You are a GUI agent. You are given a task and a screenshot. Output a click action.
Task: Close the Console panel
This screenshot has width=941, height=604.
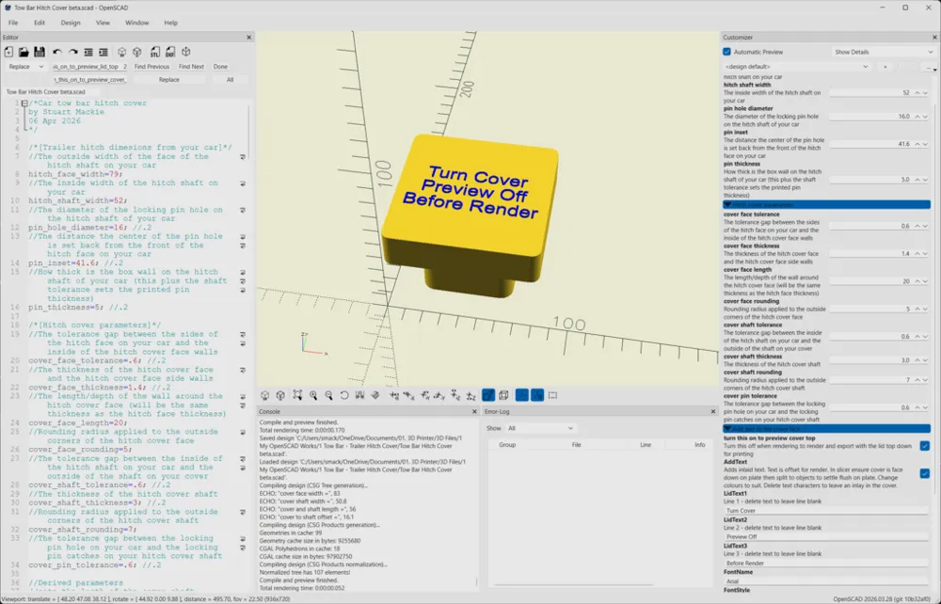tap(474, 411)
